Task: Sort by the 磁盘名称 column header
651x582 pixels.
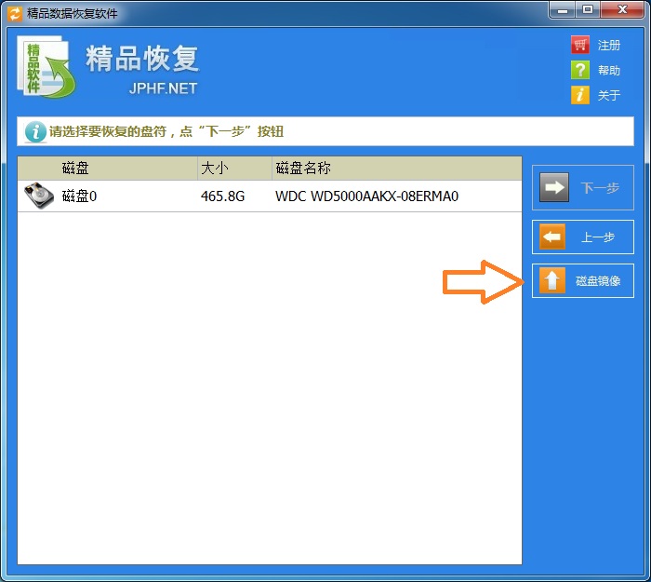Action: click(x=397, y=169)
